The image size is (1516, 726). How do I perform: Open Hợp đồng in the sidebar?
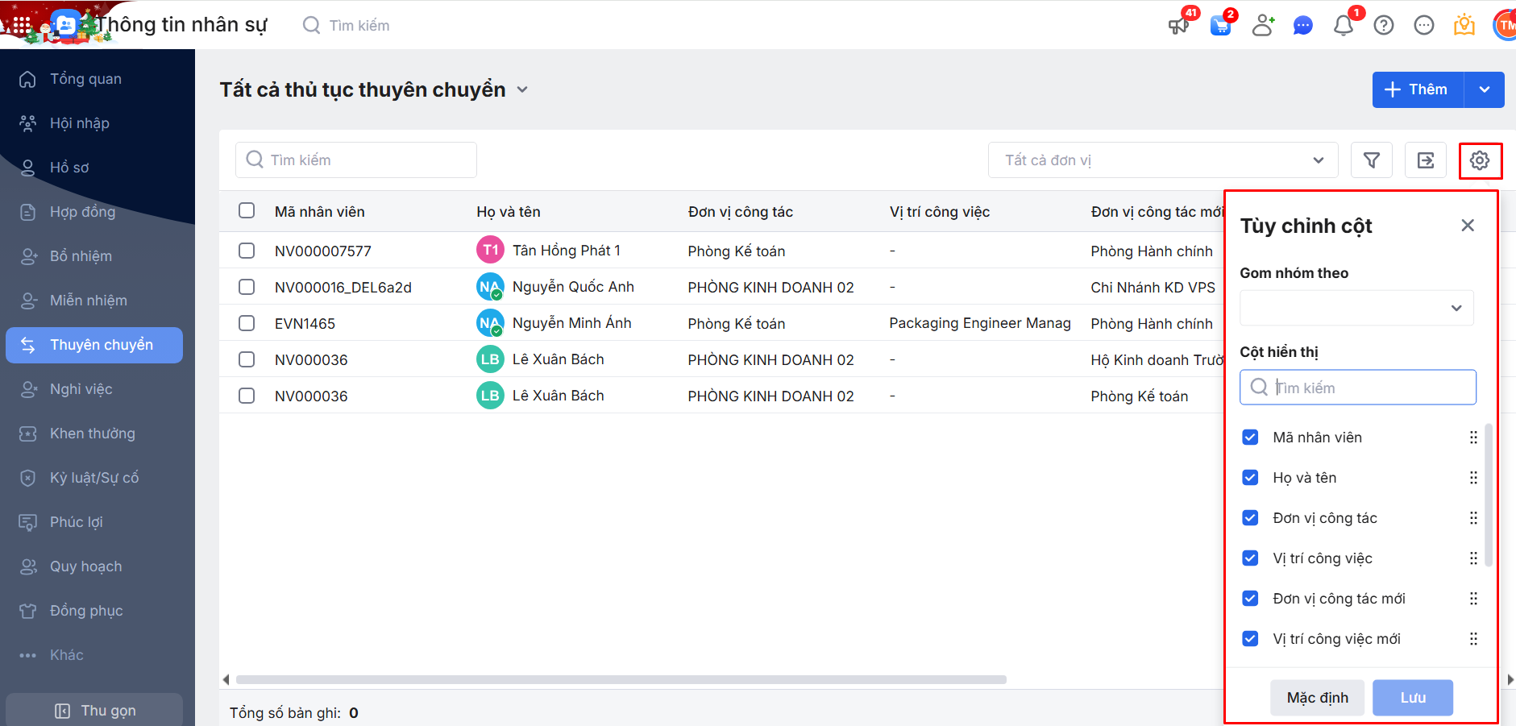(82, 212)
